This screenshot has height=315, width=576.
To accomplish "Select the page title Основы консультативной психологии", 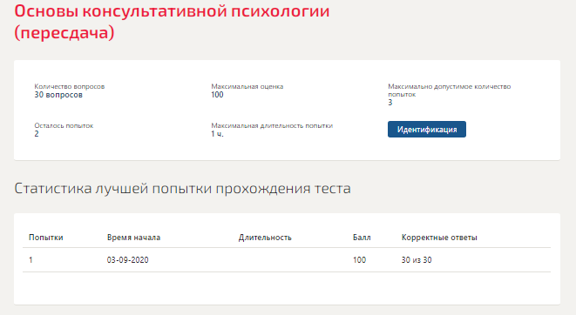I will 172,22.
